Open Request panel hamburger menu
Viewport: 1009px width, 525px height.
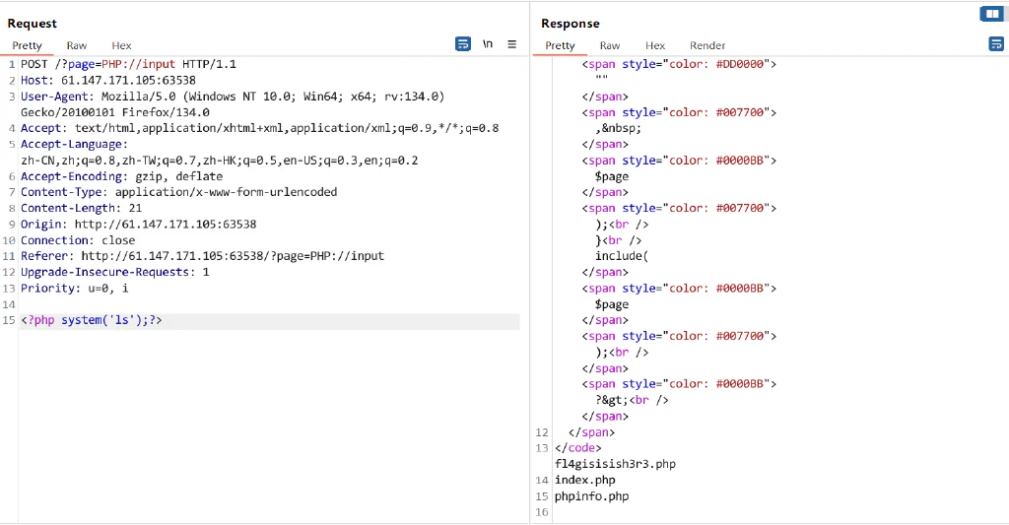point(512,44)
